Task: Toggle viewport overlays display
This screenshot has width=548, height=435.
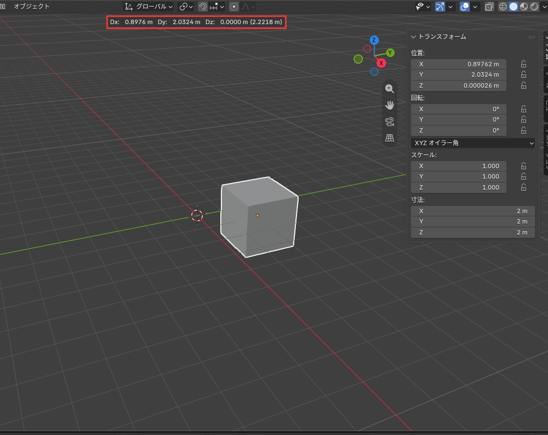Action: pos(465,7)
